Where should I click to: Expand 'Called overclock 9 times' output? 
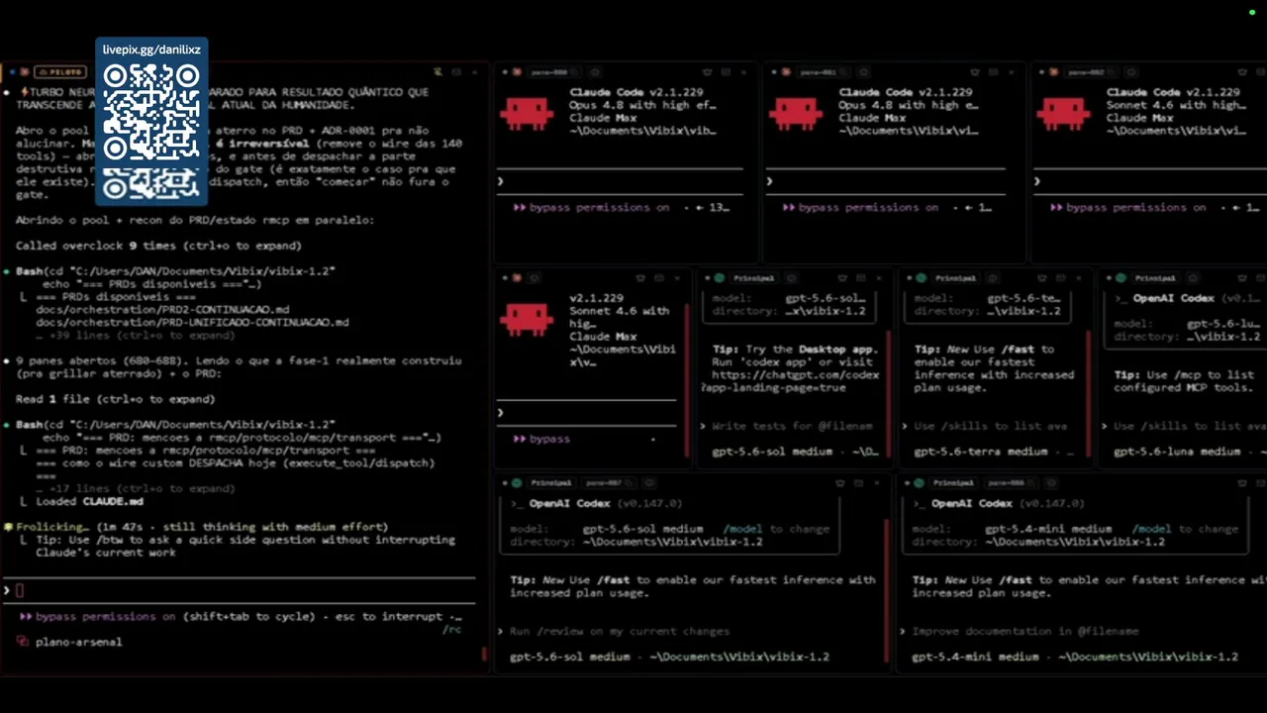(158, 246)
